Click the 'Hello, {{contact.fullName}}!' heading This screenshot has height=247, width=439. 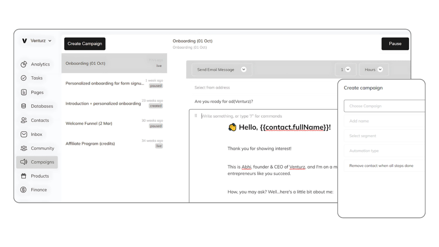coord(285,127)
